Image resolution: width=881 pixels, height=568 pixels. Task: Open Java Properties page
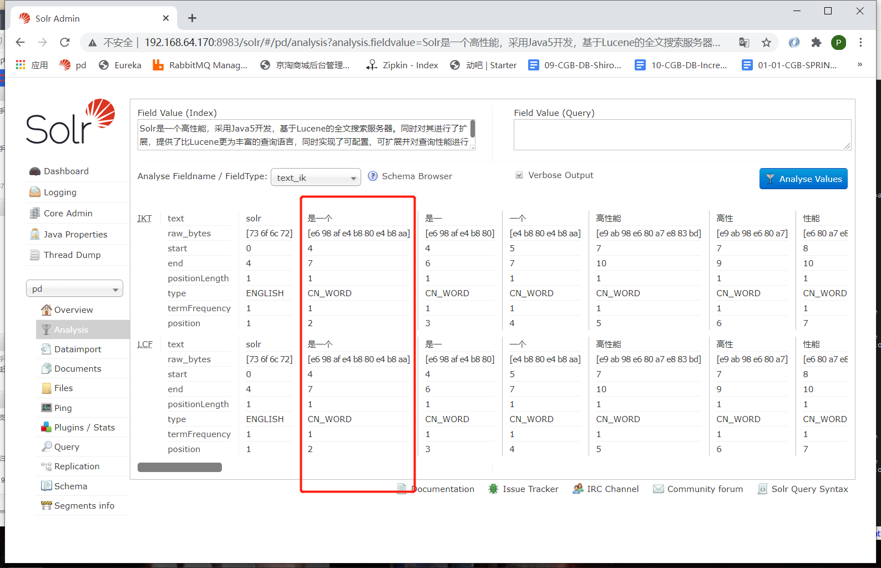pos(75,234)
